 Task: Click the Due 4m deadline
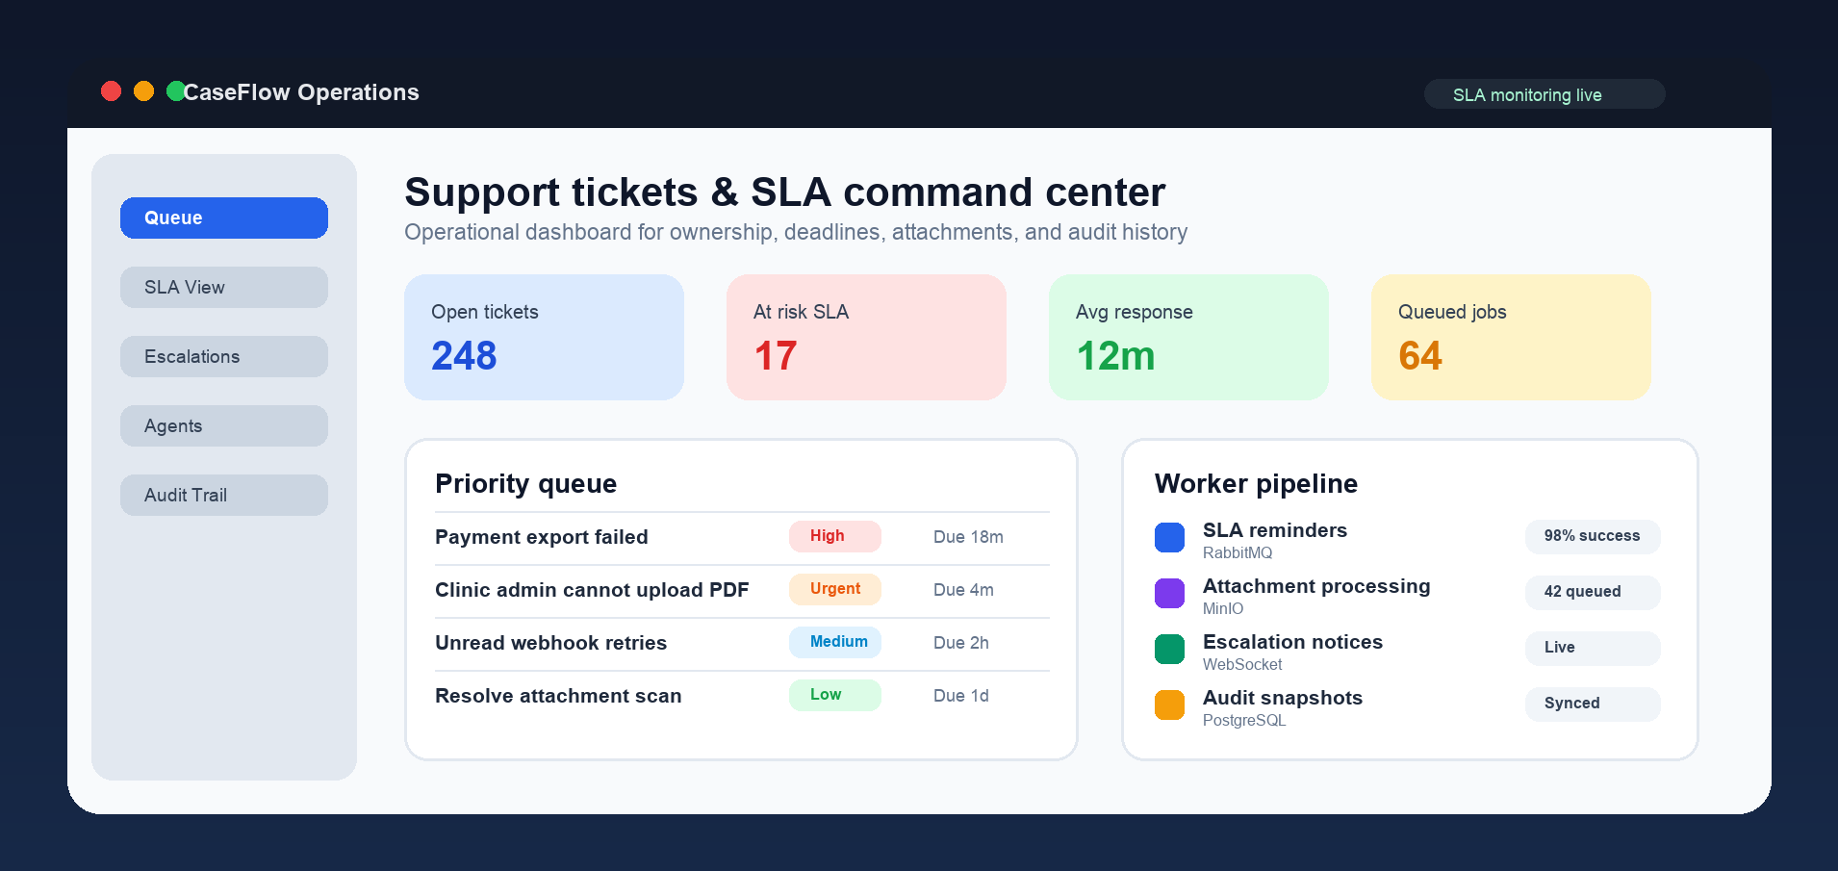(963, 590)
